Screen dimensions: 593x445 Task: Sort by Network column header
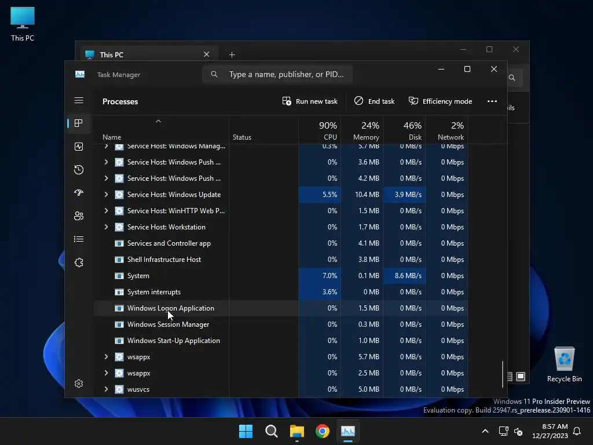pyautogui.click(x=446, y=130)
